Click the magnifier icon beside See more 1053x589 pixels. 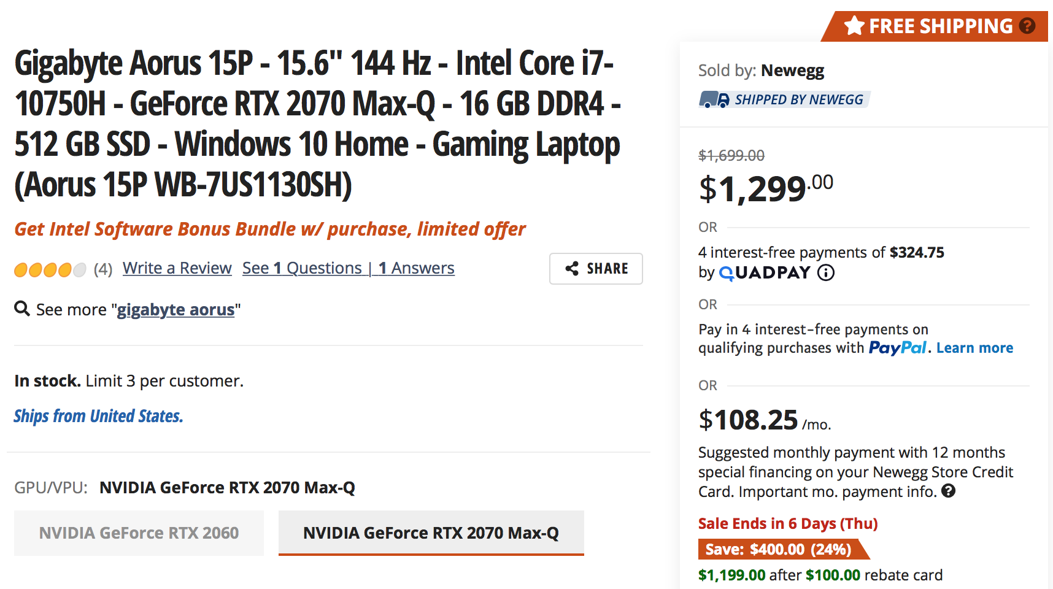click(22, 308)
